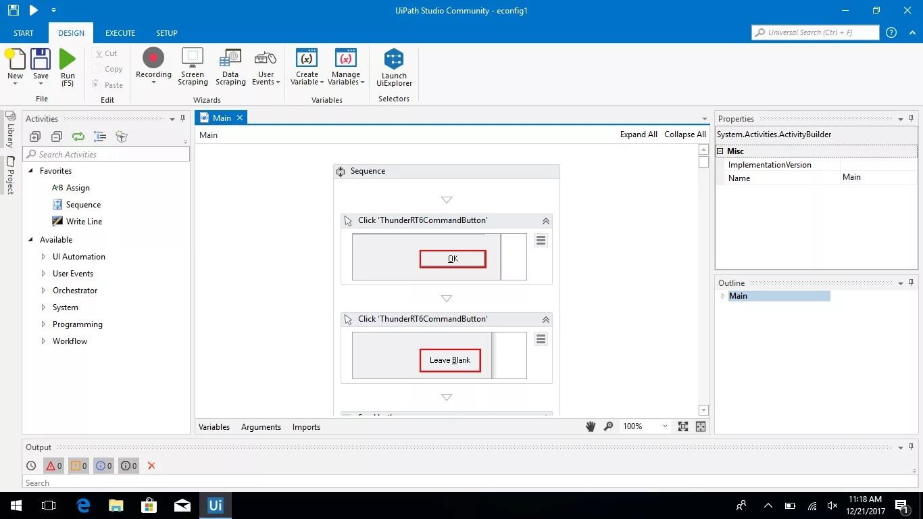Click the Universal Search box
Viewport: 923px width, 519px height.
pos(815,32)
